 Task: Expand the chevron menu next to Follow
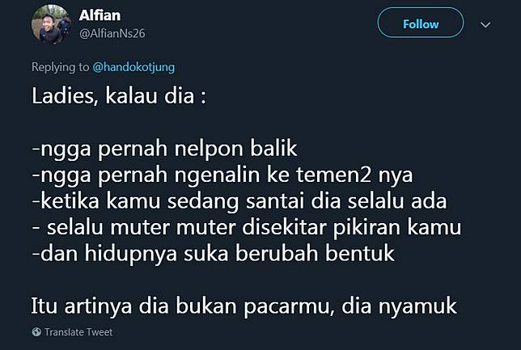click(x=485, y=24)
